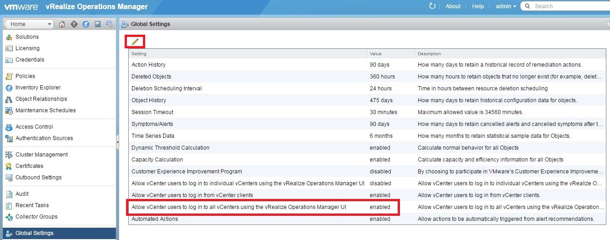Open Alerts via the diamond exclamation icon

click(x=74, y=24)
